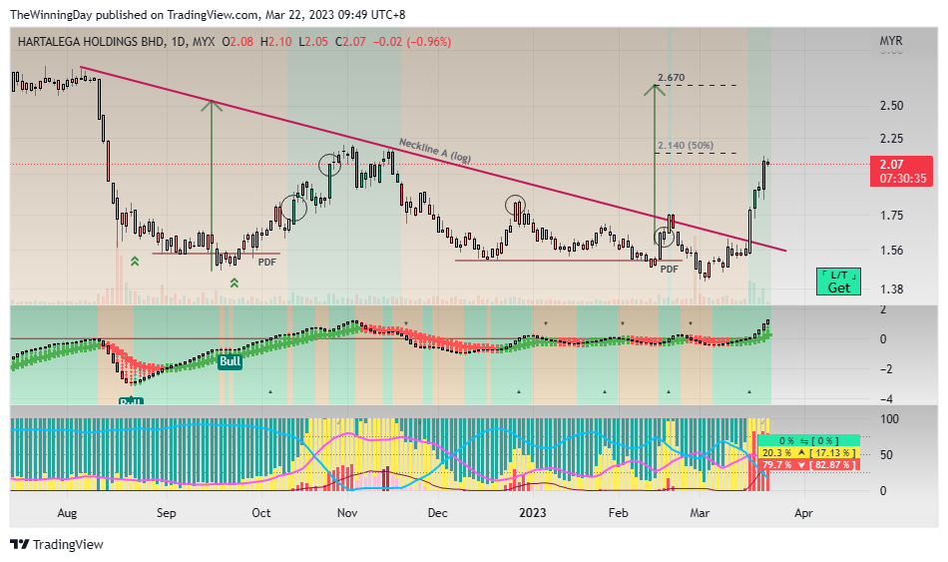Click the 100 level on oscillator axis
This screenshot has width=948, height=562.
889,418
